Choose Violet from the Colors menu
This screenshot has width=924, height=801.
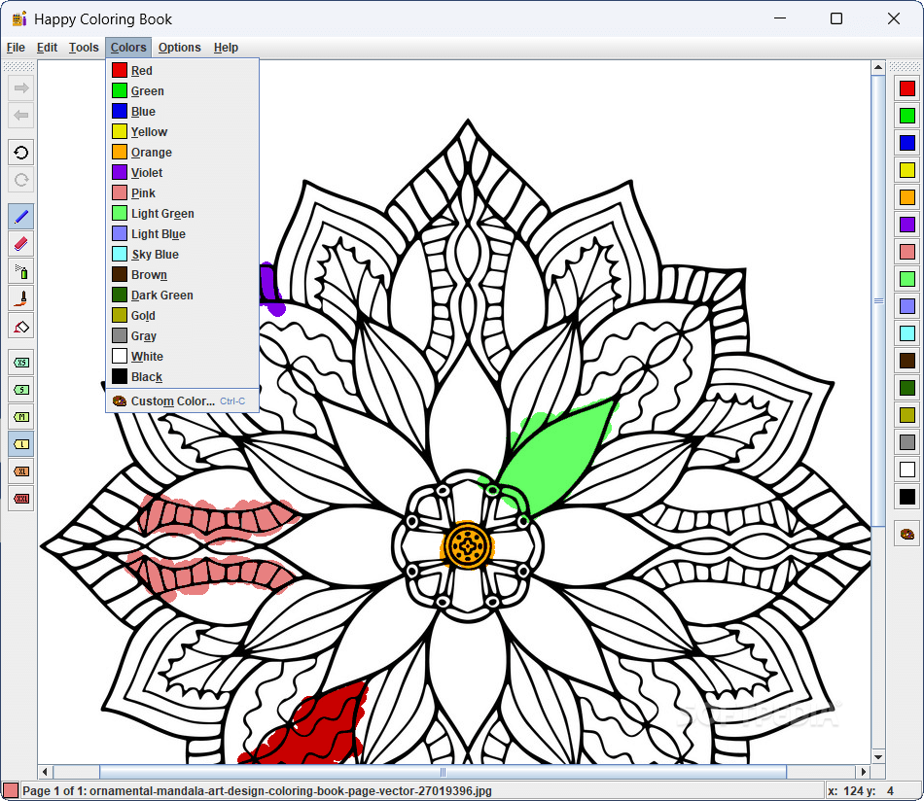click(x=182, y=173)
